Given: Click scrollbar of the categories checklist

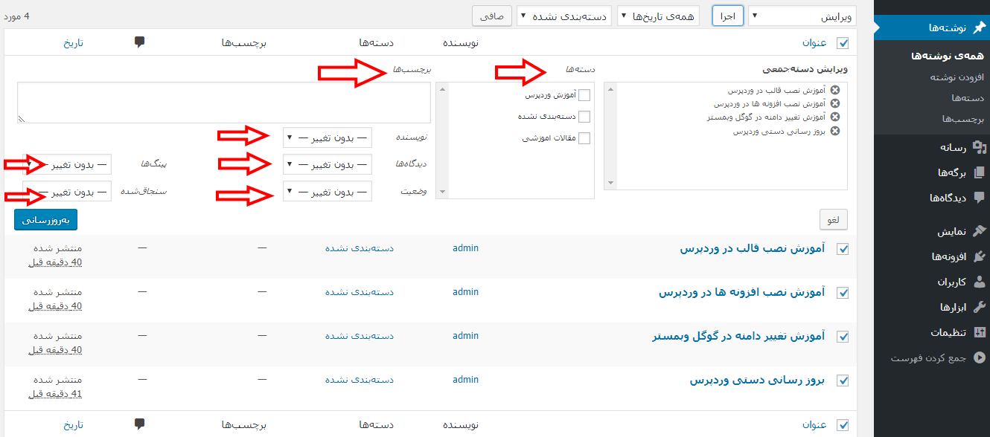Looking at the screenshot, I should coord(442,140).
